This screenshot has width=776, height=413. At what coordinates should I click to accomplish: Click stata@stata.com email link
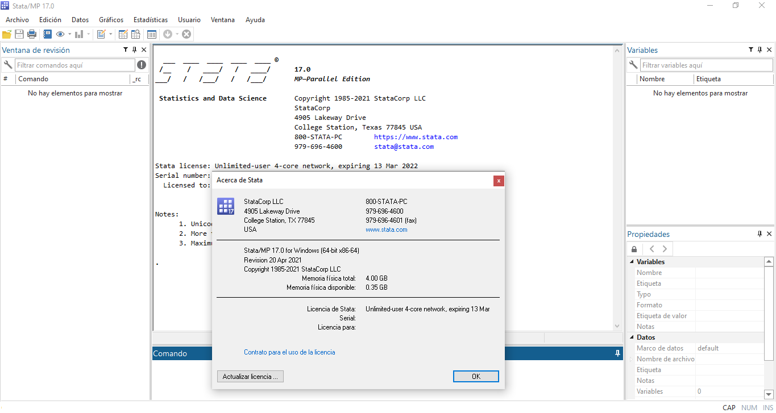404,147
